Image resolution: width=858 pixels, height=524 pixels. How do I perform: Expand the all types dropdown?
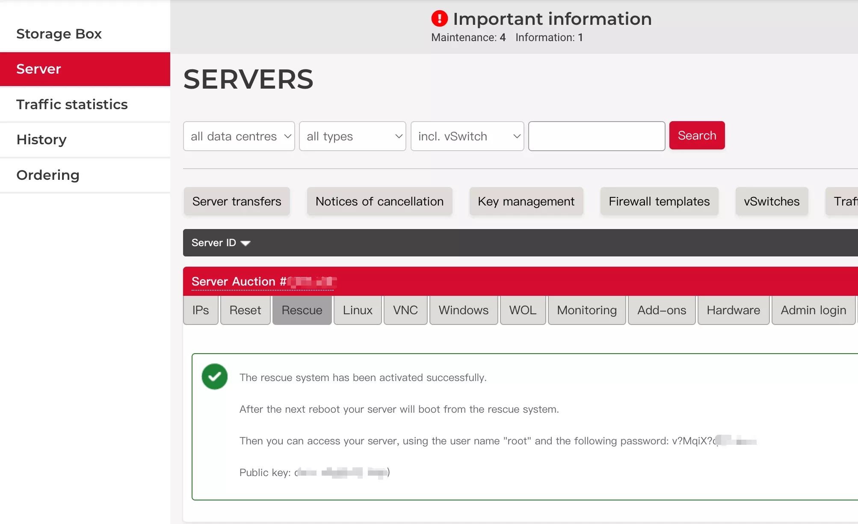pos(352,136)
